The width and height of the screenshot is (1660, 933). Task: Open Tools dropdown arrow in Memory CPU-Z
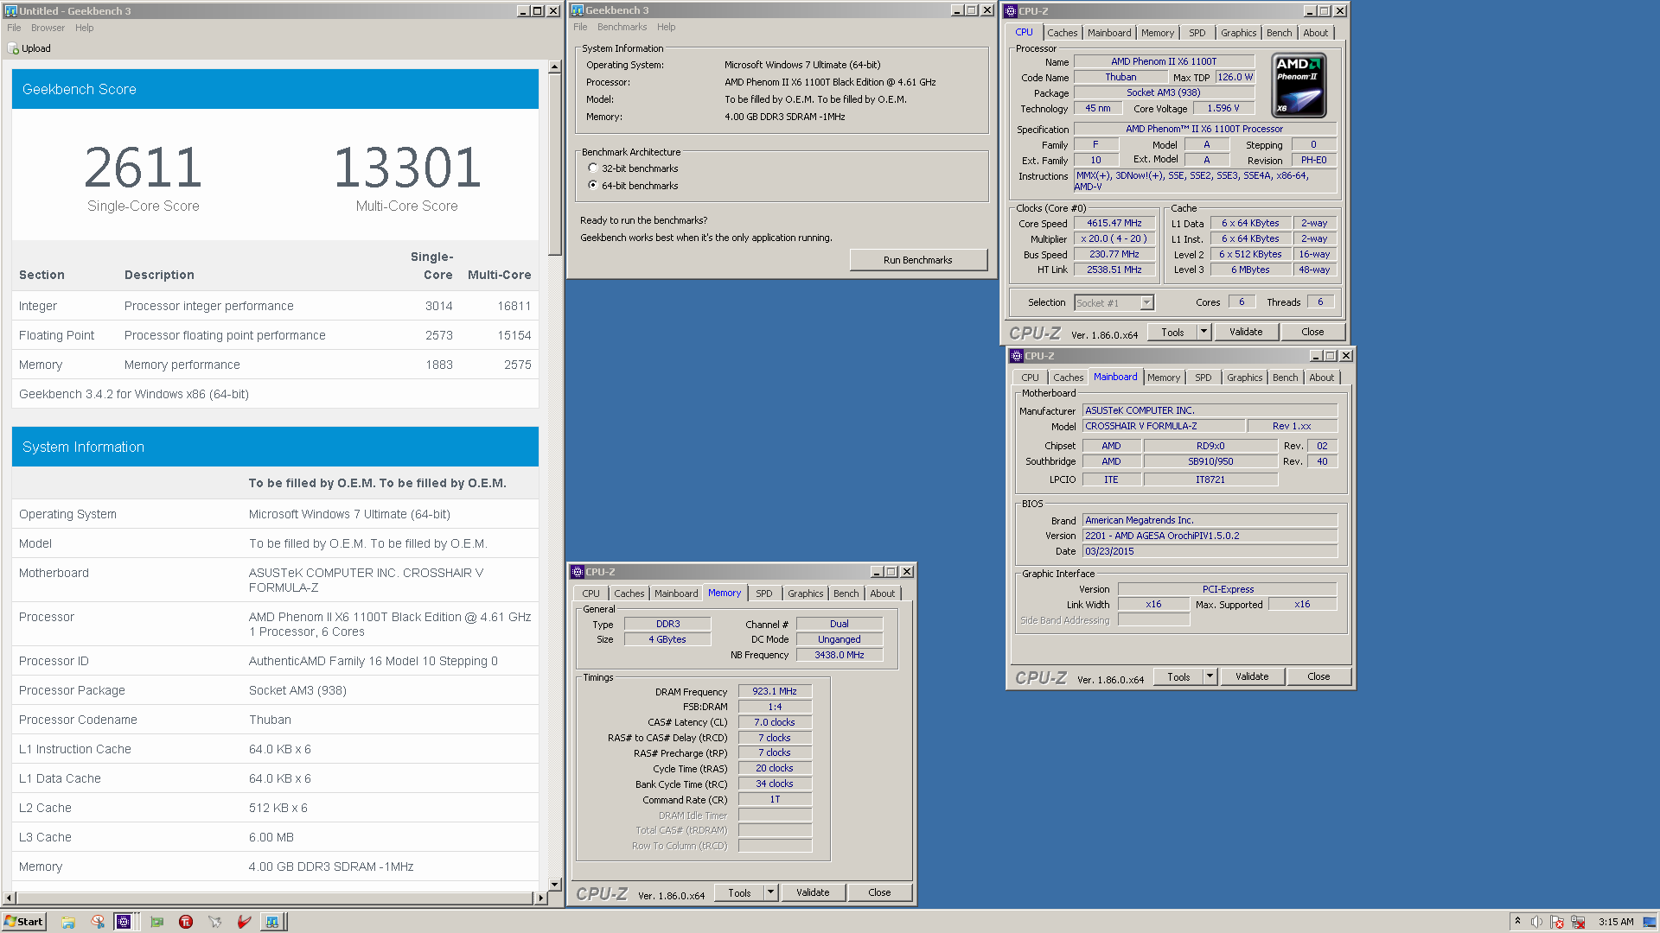(x=769, y=892)
